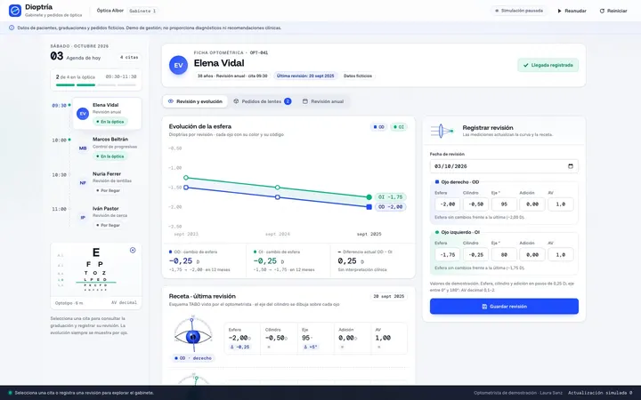641x400 pixels.
Task: Click the EV avatar in the agenda list
Action: [83, 114]
